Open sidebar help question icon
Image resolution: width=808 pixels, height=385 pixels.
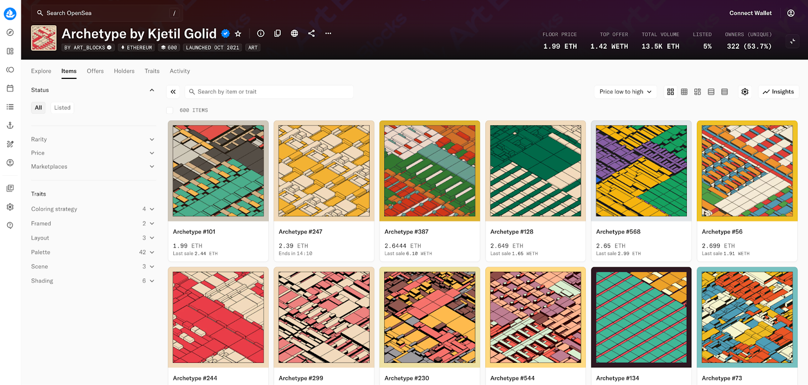tap(10, 225)
